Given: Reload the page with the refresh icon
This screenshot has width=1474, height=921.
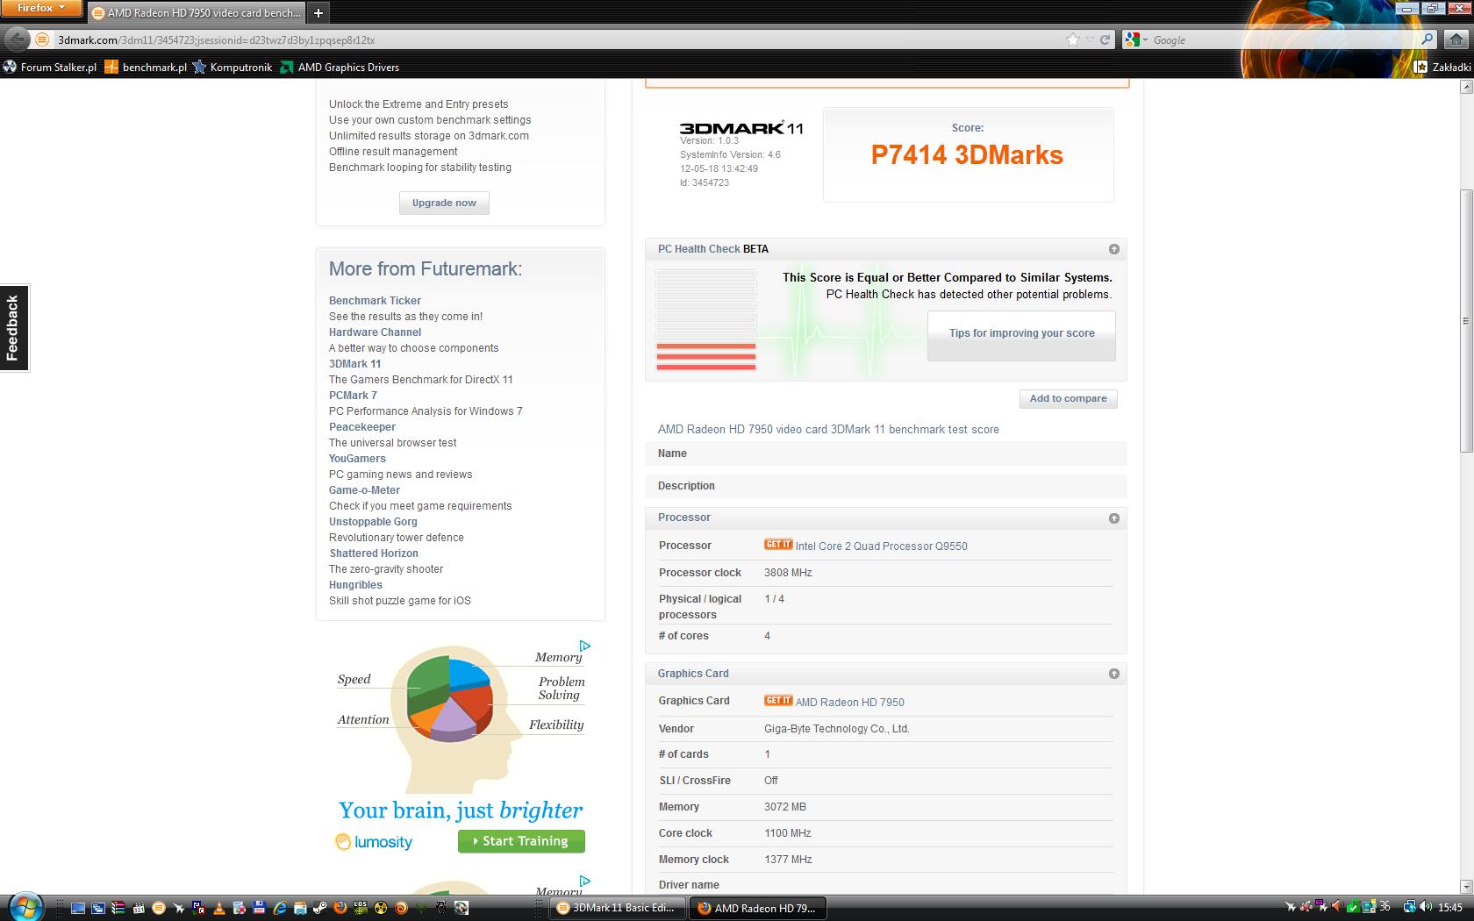Looking at the screenshot, I should [1105, 39].
